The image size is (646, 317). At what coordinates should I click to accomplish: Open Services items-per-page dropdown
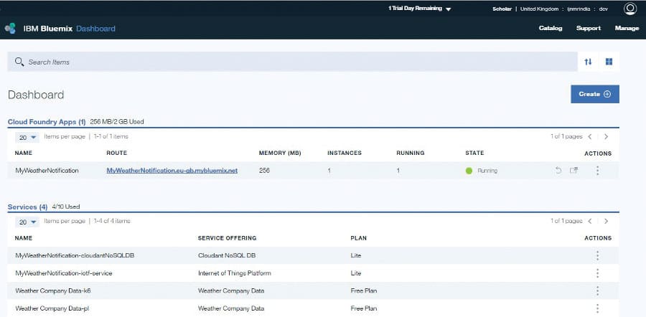coord(28,222)
